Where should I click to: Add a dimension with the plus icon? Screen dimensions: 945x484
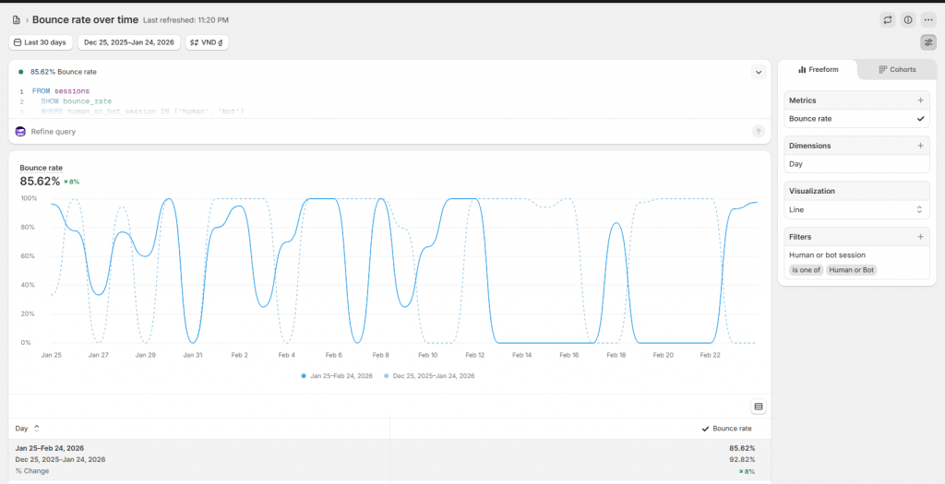[920, 146]
